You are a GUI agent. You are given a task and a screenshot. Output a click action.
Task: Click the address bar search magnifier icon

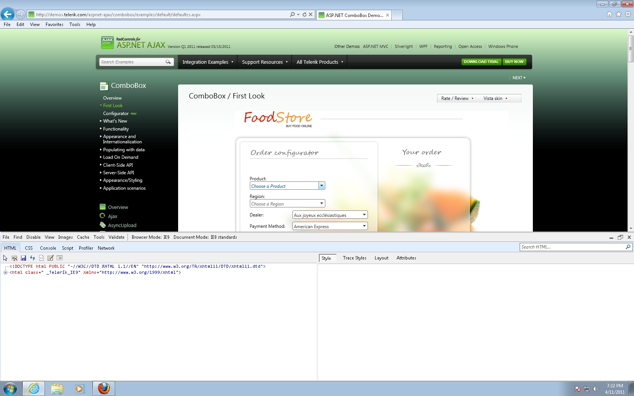[x=292, y=15]
